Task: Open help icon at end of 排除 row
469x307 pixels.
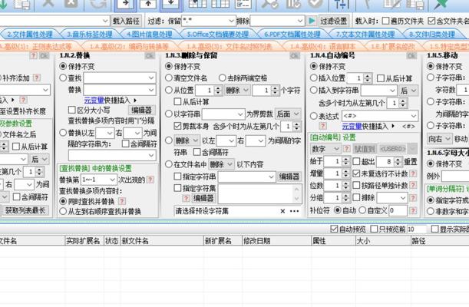Action: click(x=413, y=197)
